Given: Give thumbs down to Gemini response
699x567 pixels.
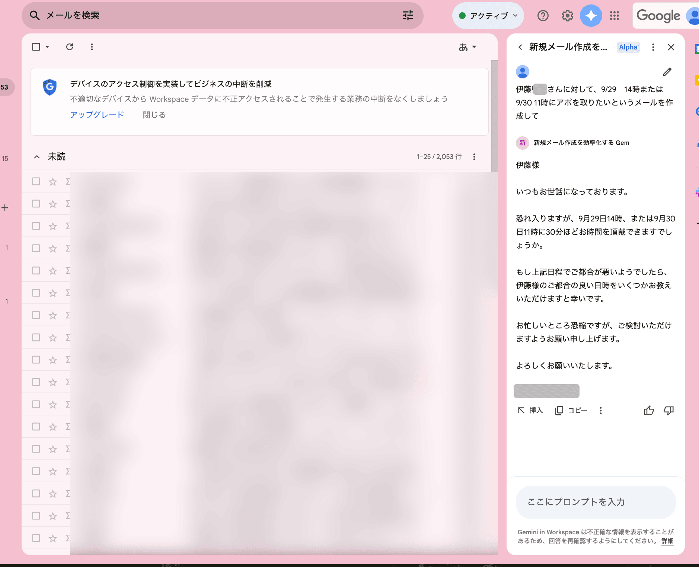Looking at the screenshot, I should [668, 410].
